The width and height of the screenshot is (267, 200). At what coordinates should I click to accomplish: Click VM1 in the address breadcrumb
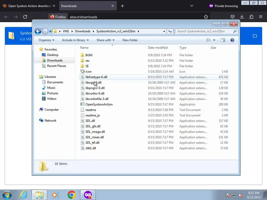coord(66,31)
